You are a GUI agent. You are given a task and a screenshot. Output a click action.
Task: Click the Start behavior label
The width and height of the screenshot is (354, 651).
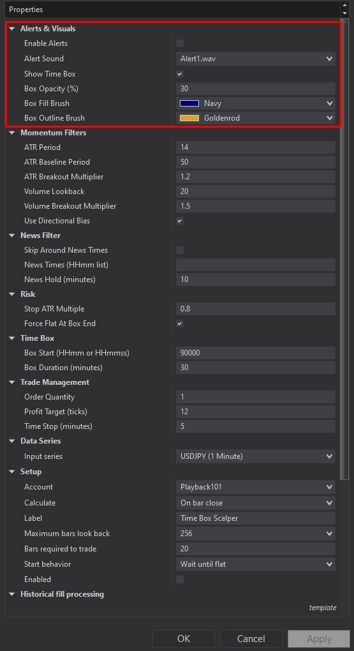(x=47, y=564)
